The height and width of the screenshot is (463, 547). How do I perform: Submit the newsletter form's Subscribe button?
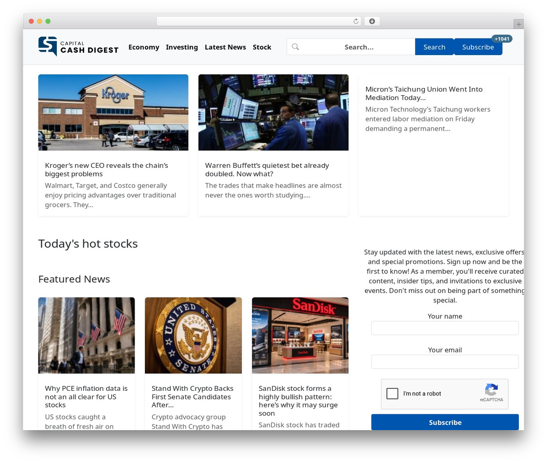[445, 422]
